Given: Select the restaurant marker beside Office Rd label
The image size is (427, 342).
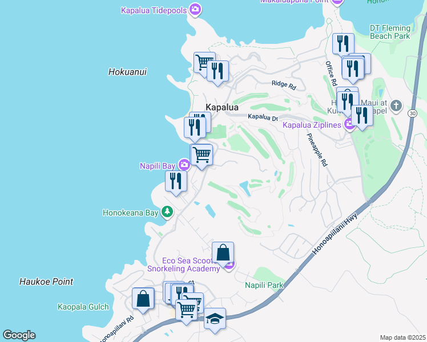Looking at the screenshot, I should [353, 69].
